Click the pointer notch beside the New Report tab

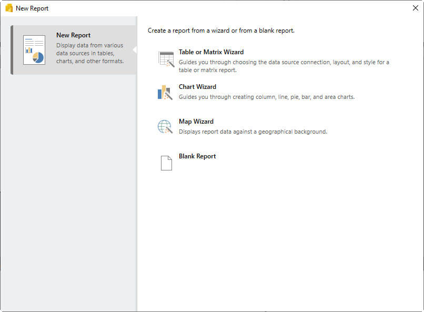pyautogui.click(x=134, y=49)
